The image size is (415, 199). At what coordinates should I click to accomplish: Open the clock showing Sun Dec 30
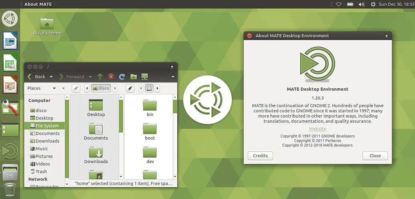click(x=397, y=4)
